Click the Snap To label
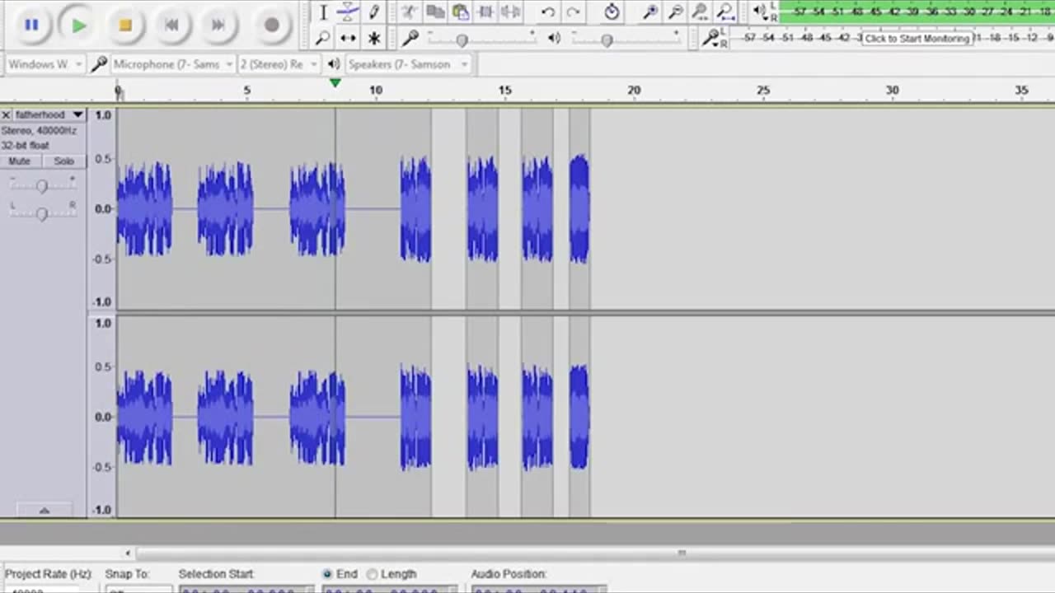Viewport: 1055px width, 593px height. point(127,574)
